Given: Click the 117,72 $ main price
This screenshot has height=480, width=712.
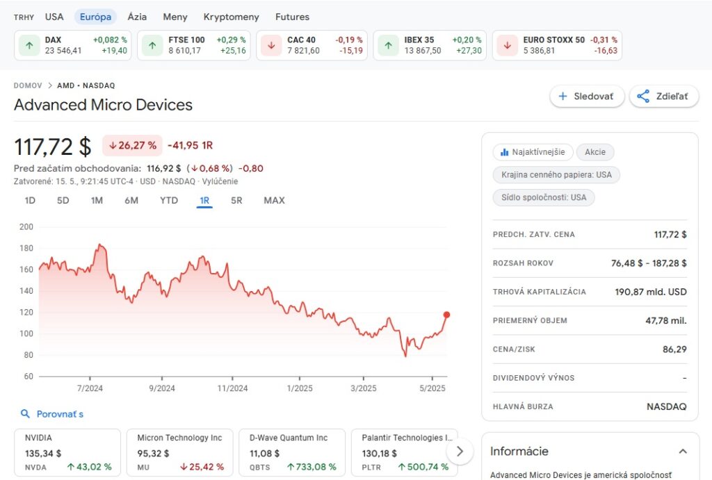Looking at the screenshot, I should [x=53, y=147].
